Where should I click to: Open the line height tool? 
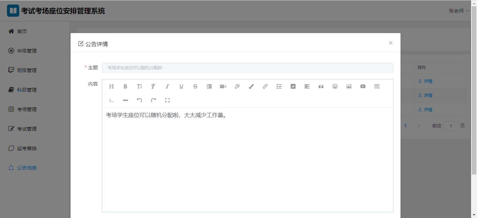[223, 86]
